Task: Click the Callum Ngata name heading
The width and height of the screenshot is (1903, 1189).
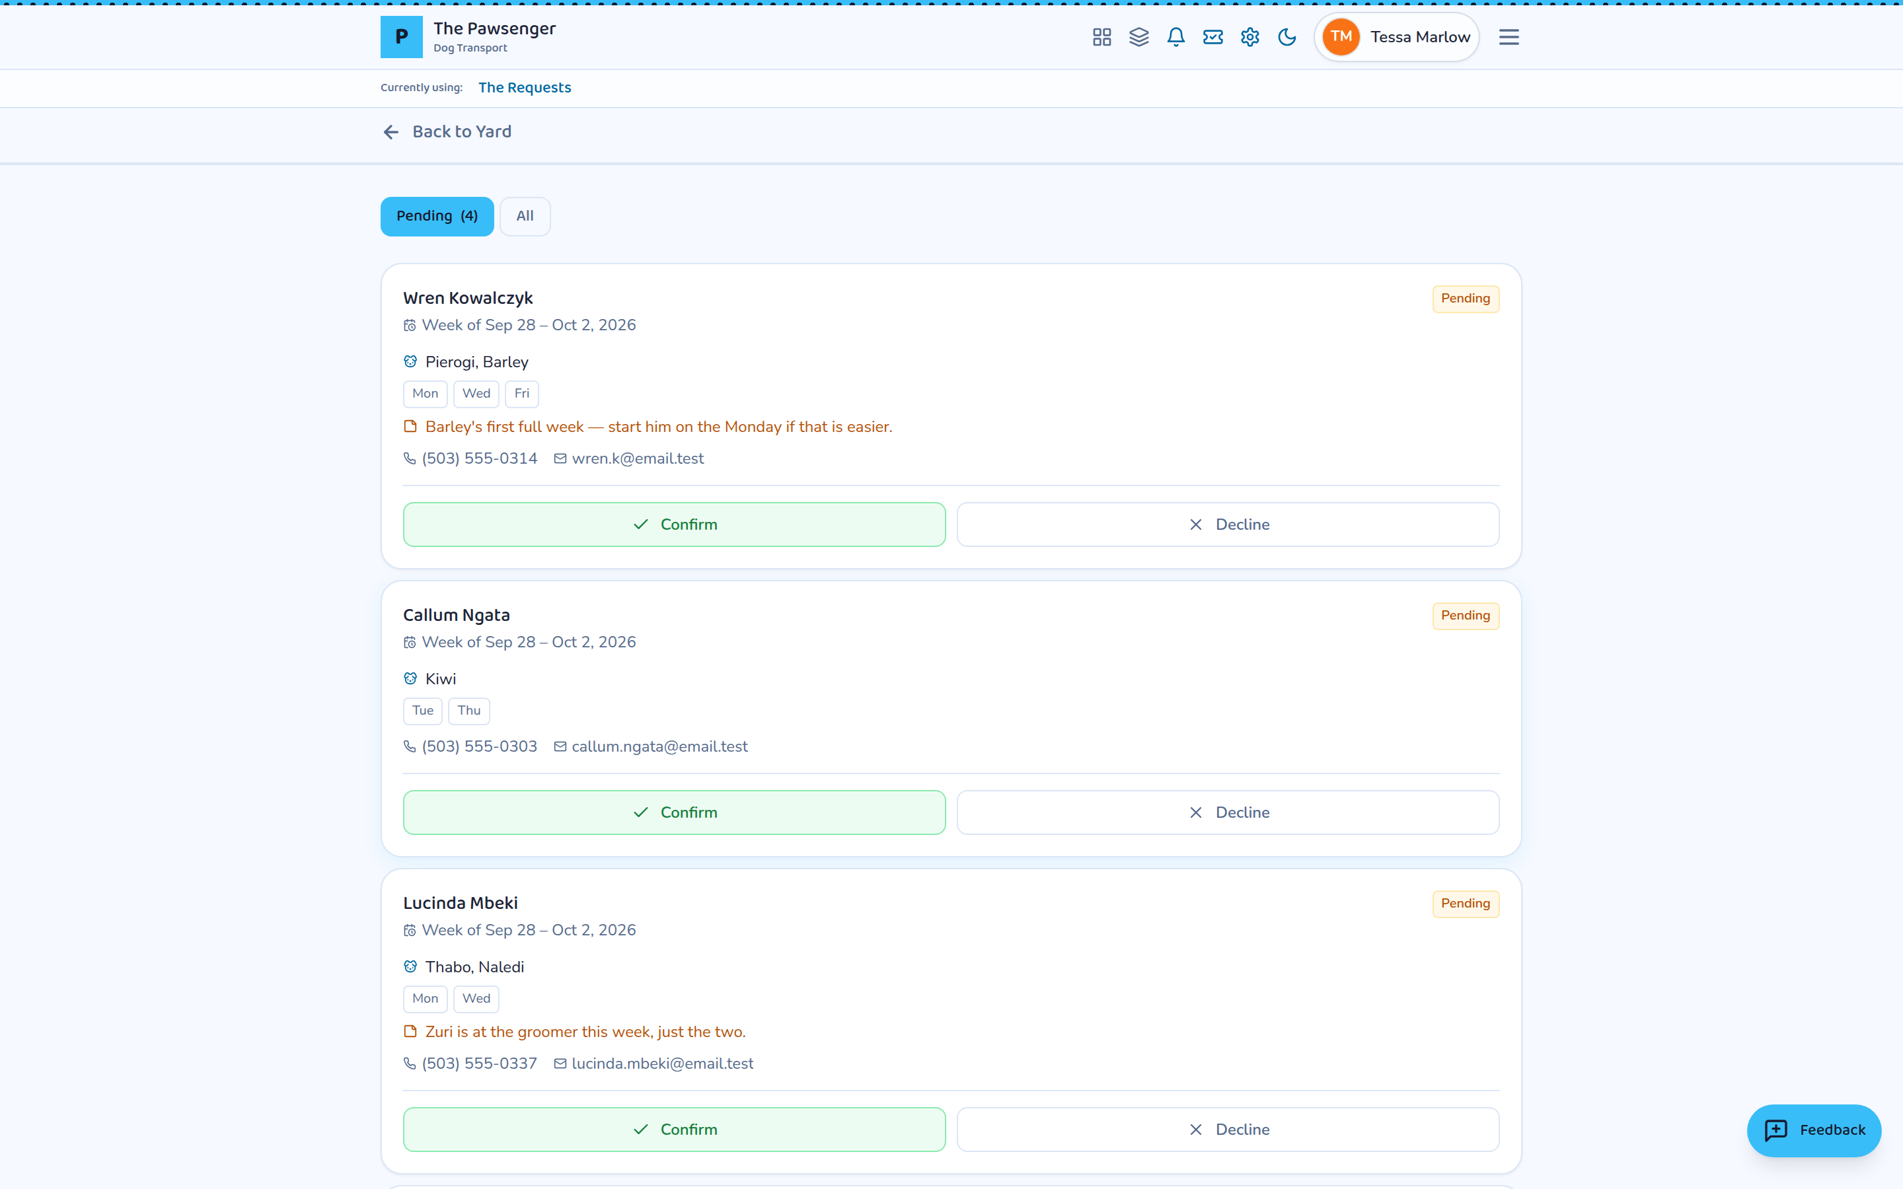Action: pos(456,615)
